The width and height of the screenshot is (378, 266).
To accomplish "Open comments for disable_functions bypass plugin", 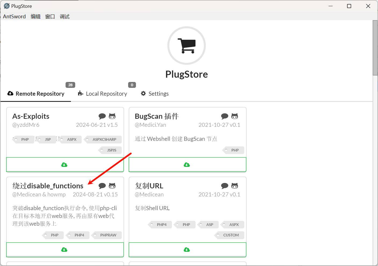I will tap(102, 186).
